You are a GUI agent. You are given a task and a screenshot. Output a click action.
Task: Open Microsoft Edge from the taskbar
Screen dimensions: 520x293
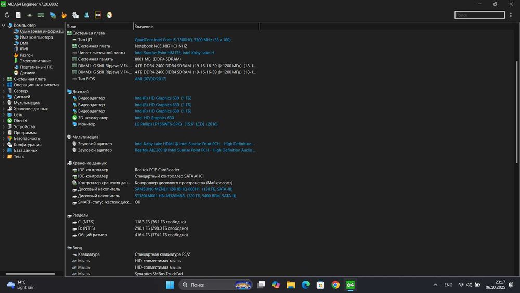[306, 285]
